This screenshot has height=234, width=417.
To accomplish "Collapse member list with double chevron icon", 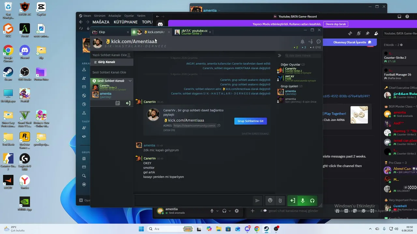I will click(279, 56).
